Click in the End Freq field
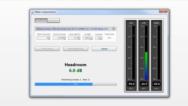Image resolution: width=188 pixels, height=106 pixels. (x=58, y=38)
